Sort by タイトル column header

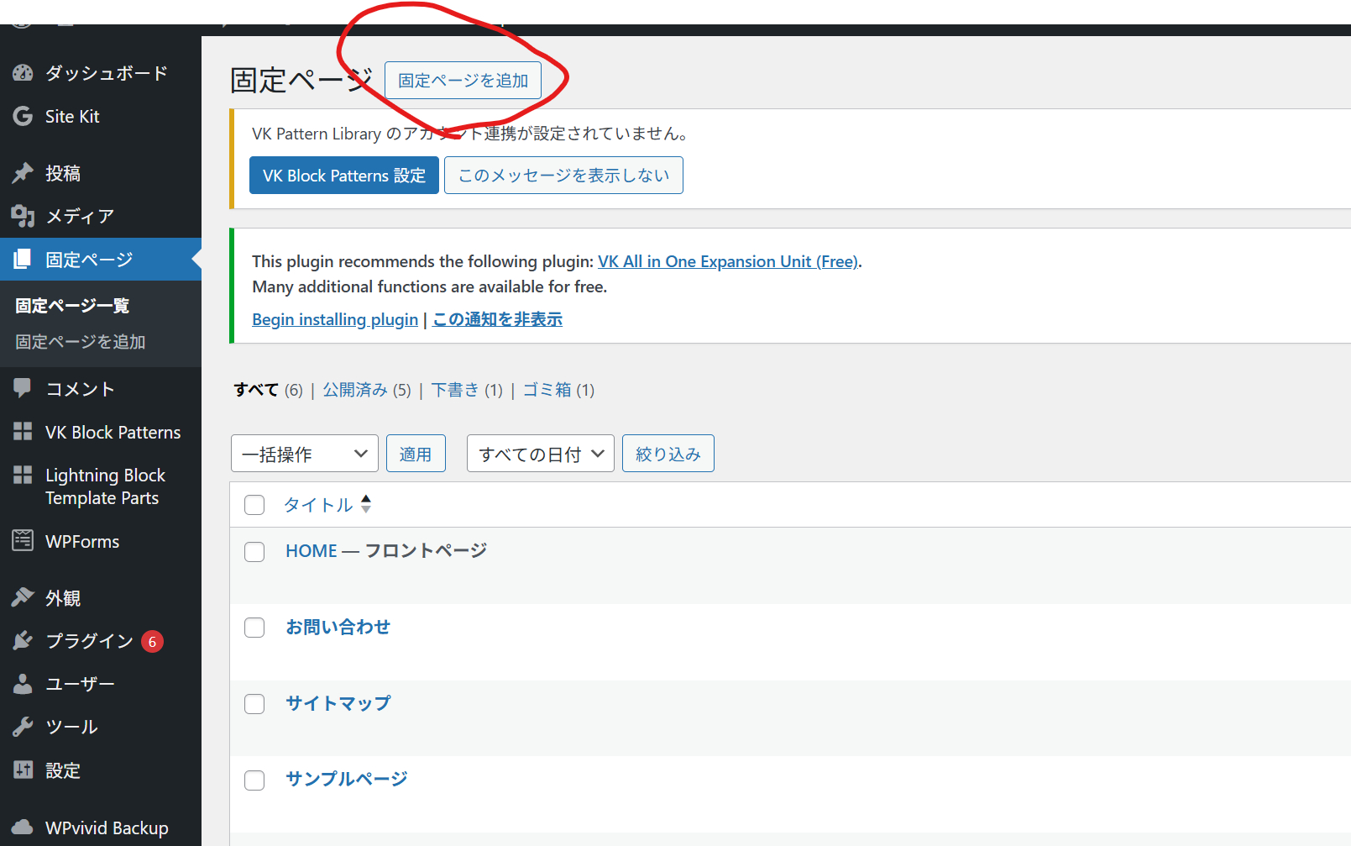pyautogui.click(x=318, y=505)
